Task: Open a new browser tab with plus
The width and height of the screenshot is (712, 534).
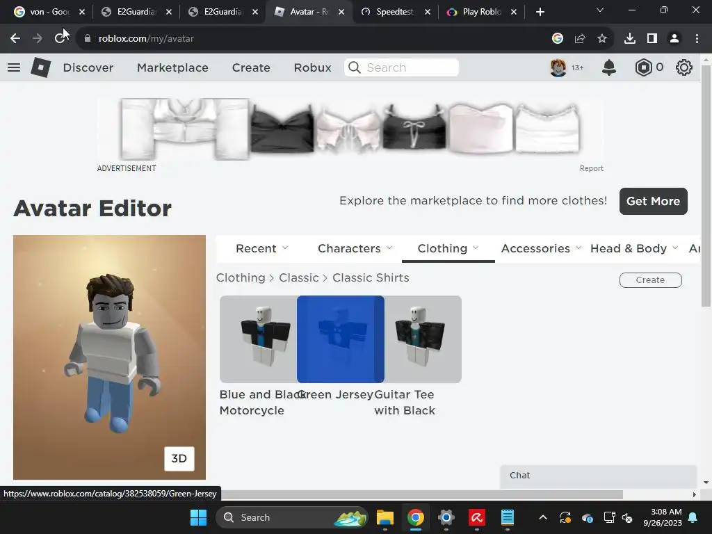Action: point(540,12)
